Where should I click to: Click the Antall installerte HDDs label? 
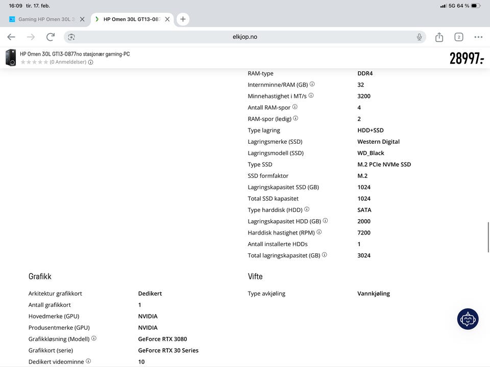tap(278, 244)
